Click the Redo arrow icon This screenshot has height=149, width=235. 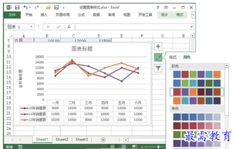pyautogui.click(x=37, y=7)
